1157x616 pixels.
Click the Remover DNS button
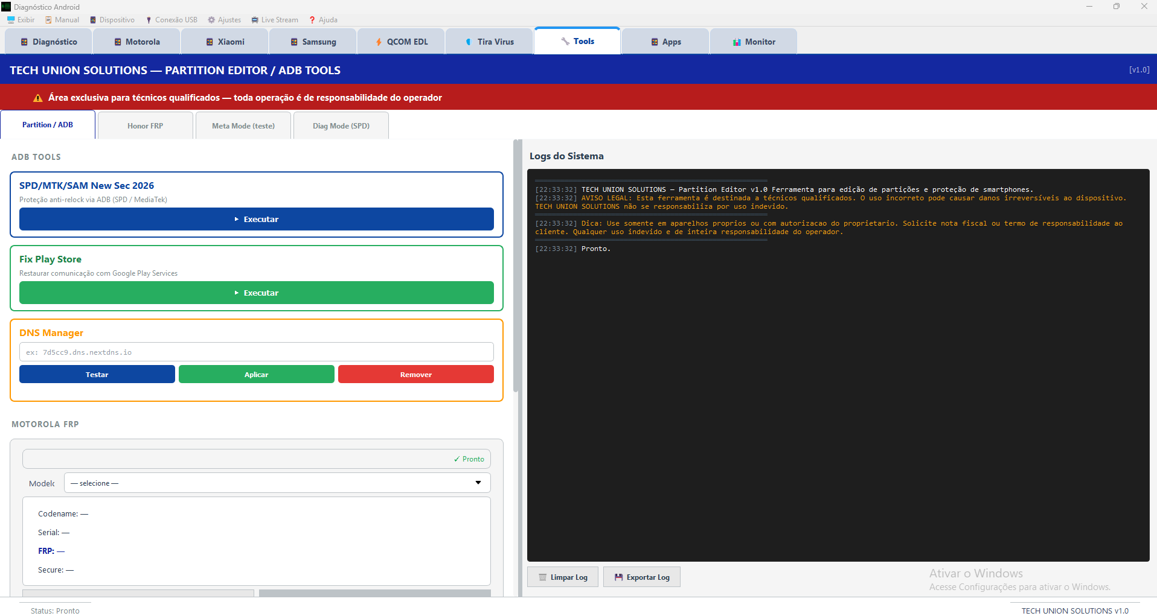416,374
